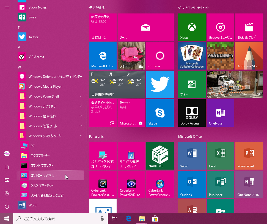Open the Money (マネー) tile

click(x=192, y=84)
